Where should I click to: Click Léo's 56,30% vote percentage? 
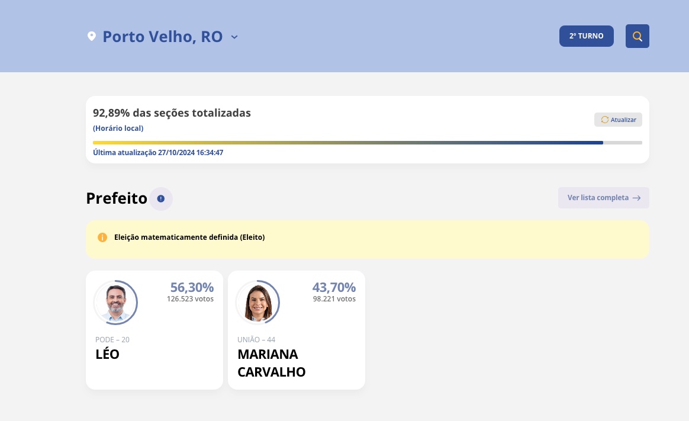[192, 287]
